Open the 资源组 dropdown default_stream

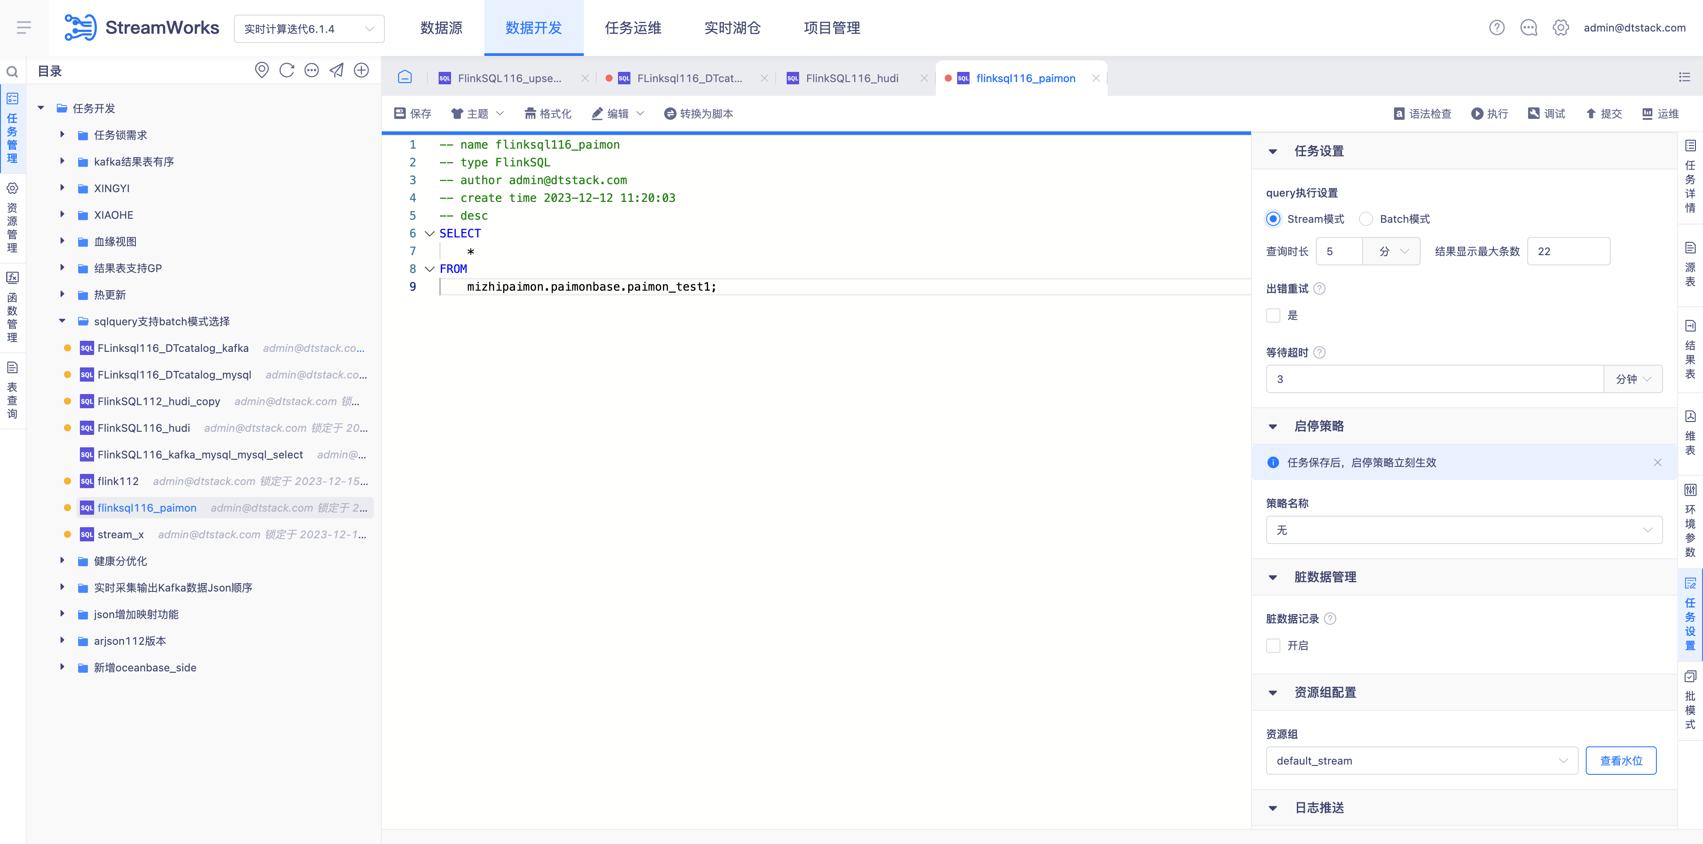click(x=1422, y=761)
